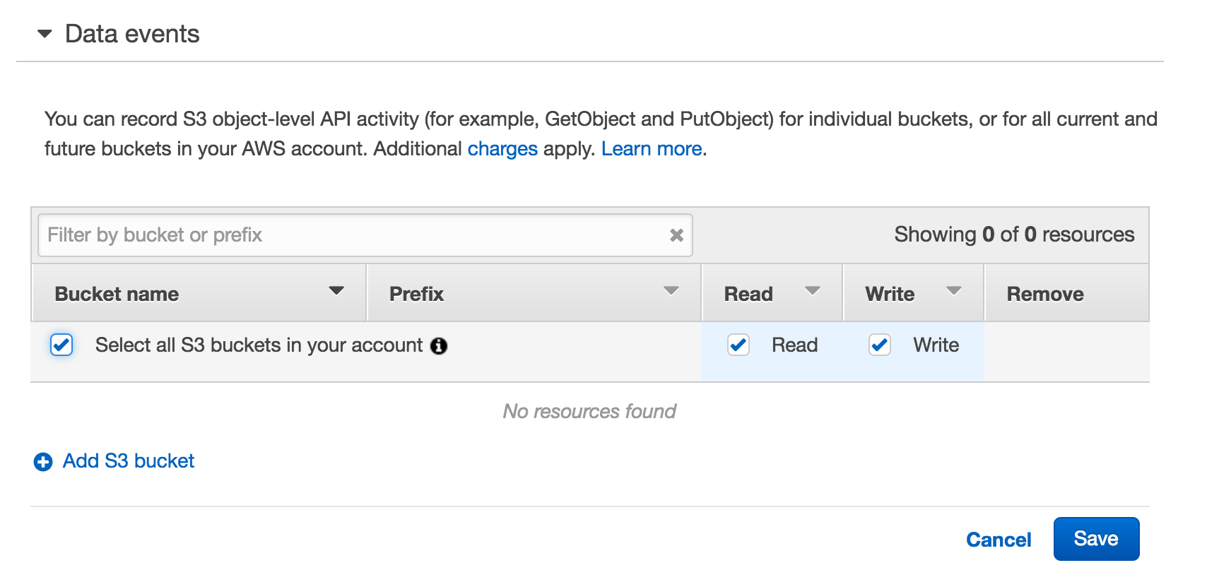Open the Learn more link
Image resolution: width=1219 pixels, height=582 pixels.
(x=651, y=149)
